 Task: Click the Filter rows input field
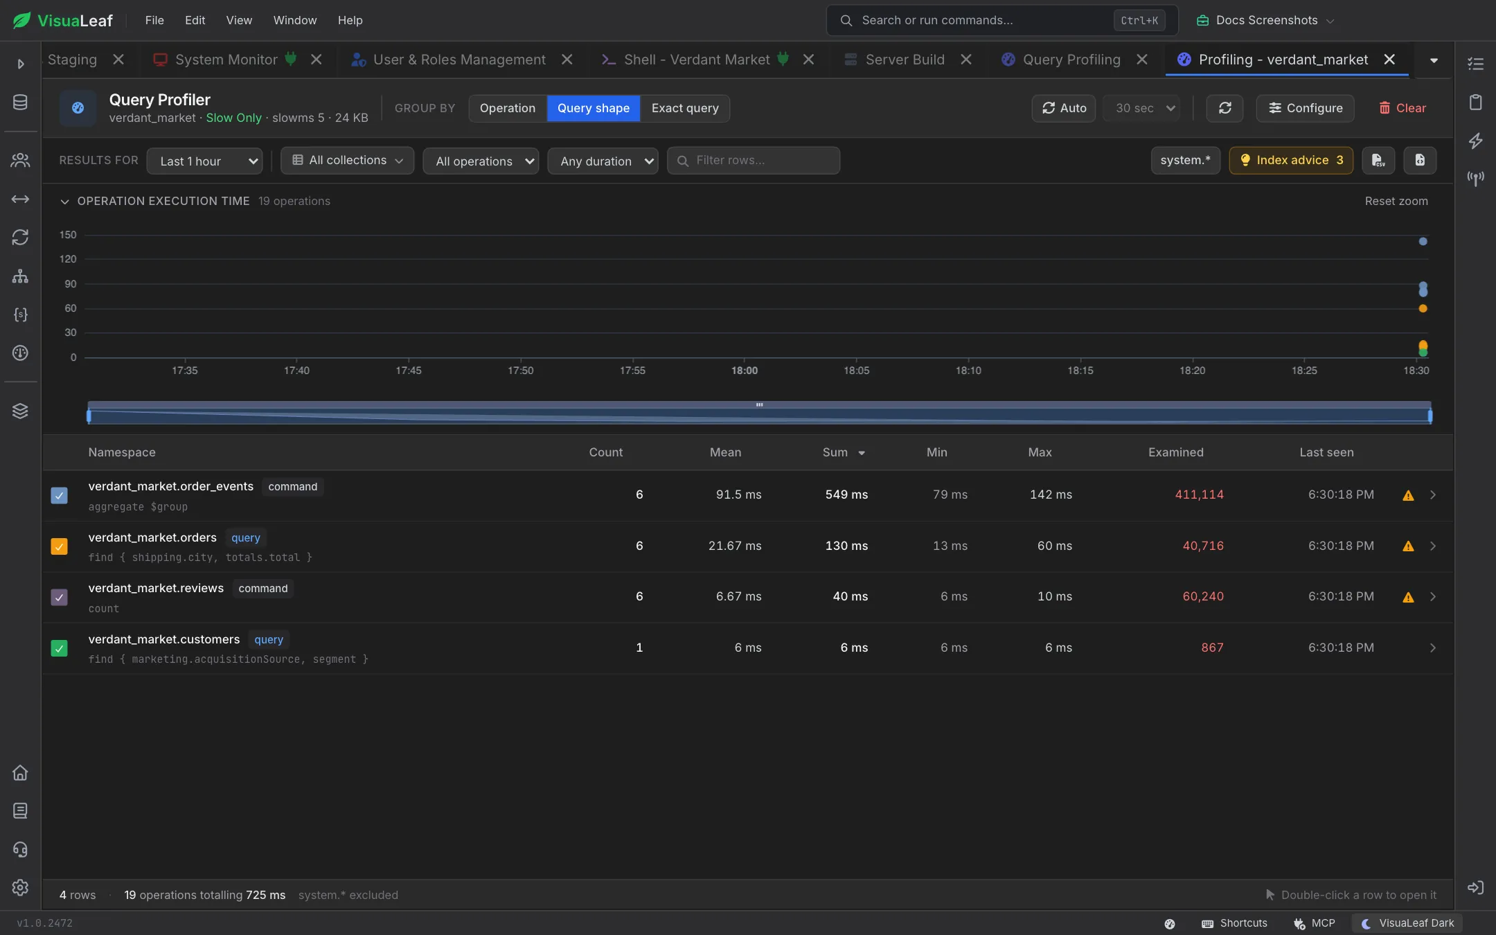click(x=754, y=160)
